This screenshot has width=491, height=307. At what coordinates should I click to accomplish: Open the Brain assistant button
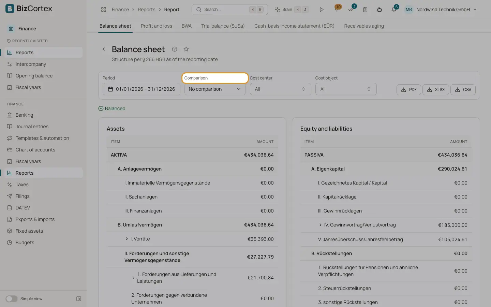pos(292,10)
